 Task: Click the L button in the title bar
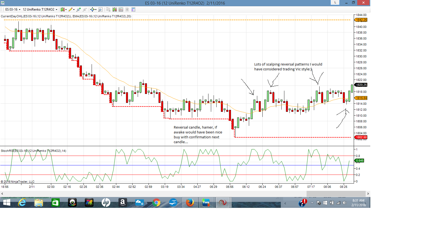(335, 2)
